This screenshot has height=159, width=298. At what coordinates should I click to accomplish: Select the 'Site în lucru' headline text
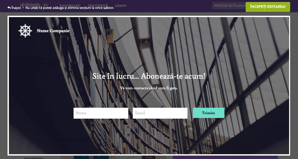tap(149, 76)
